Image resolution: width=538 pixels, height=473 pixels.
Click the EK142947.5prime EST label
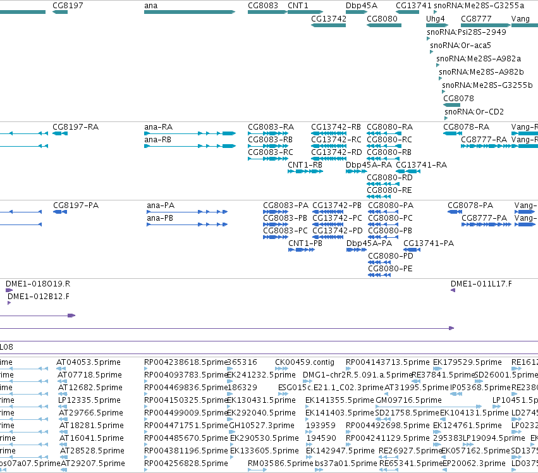pos(340,451)
